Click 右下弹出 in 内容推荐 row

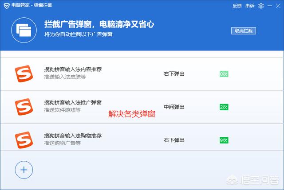click(x=174, y=74)
